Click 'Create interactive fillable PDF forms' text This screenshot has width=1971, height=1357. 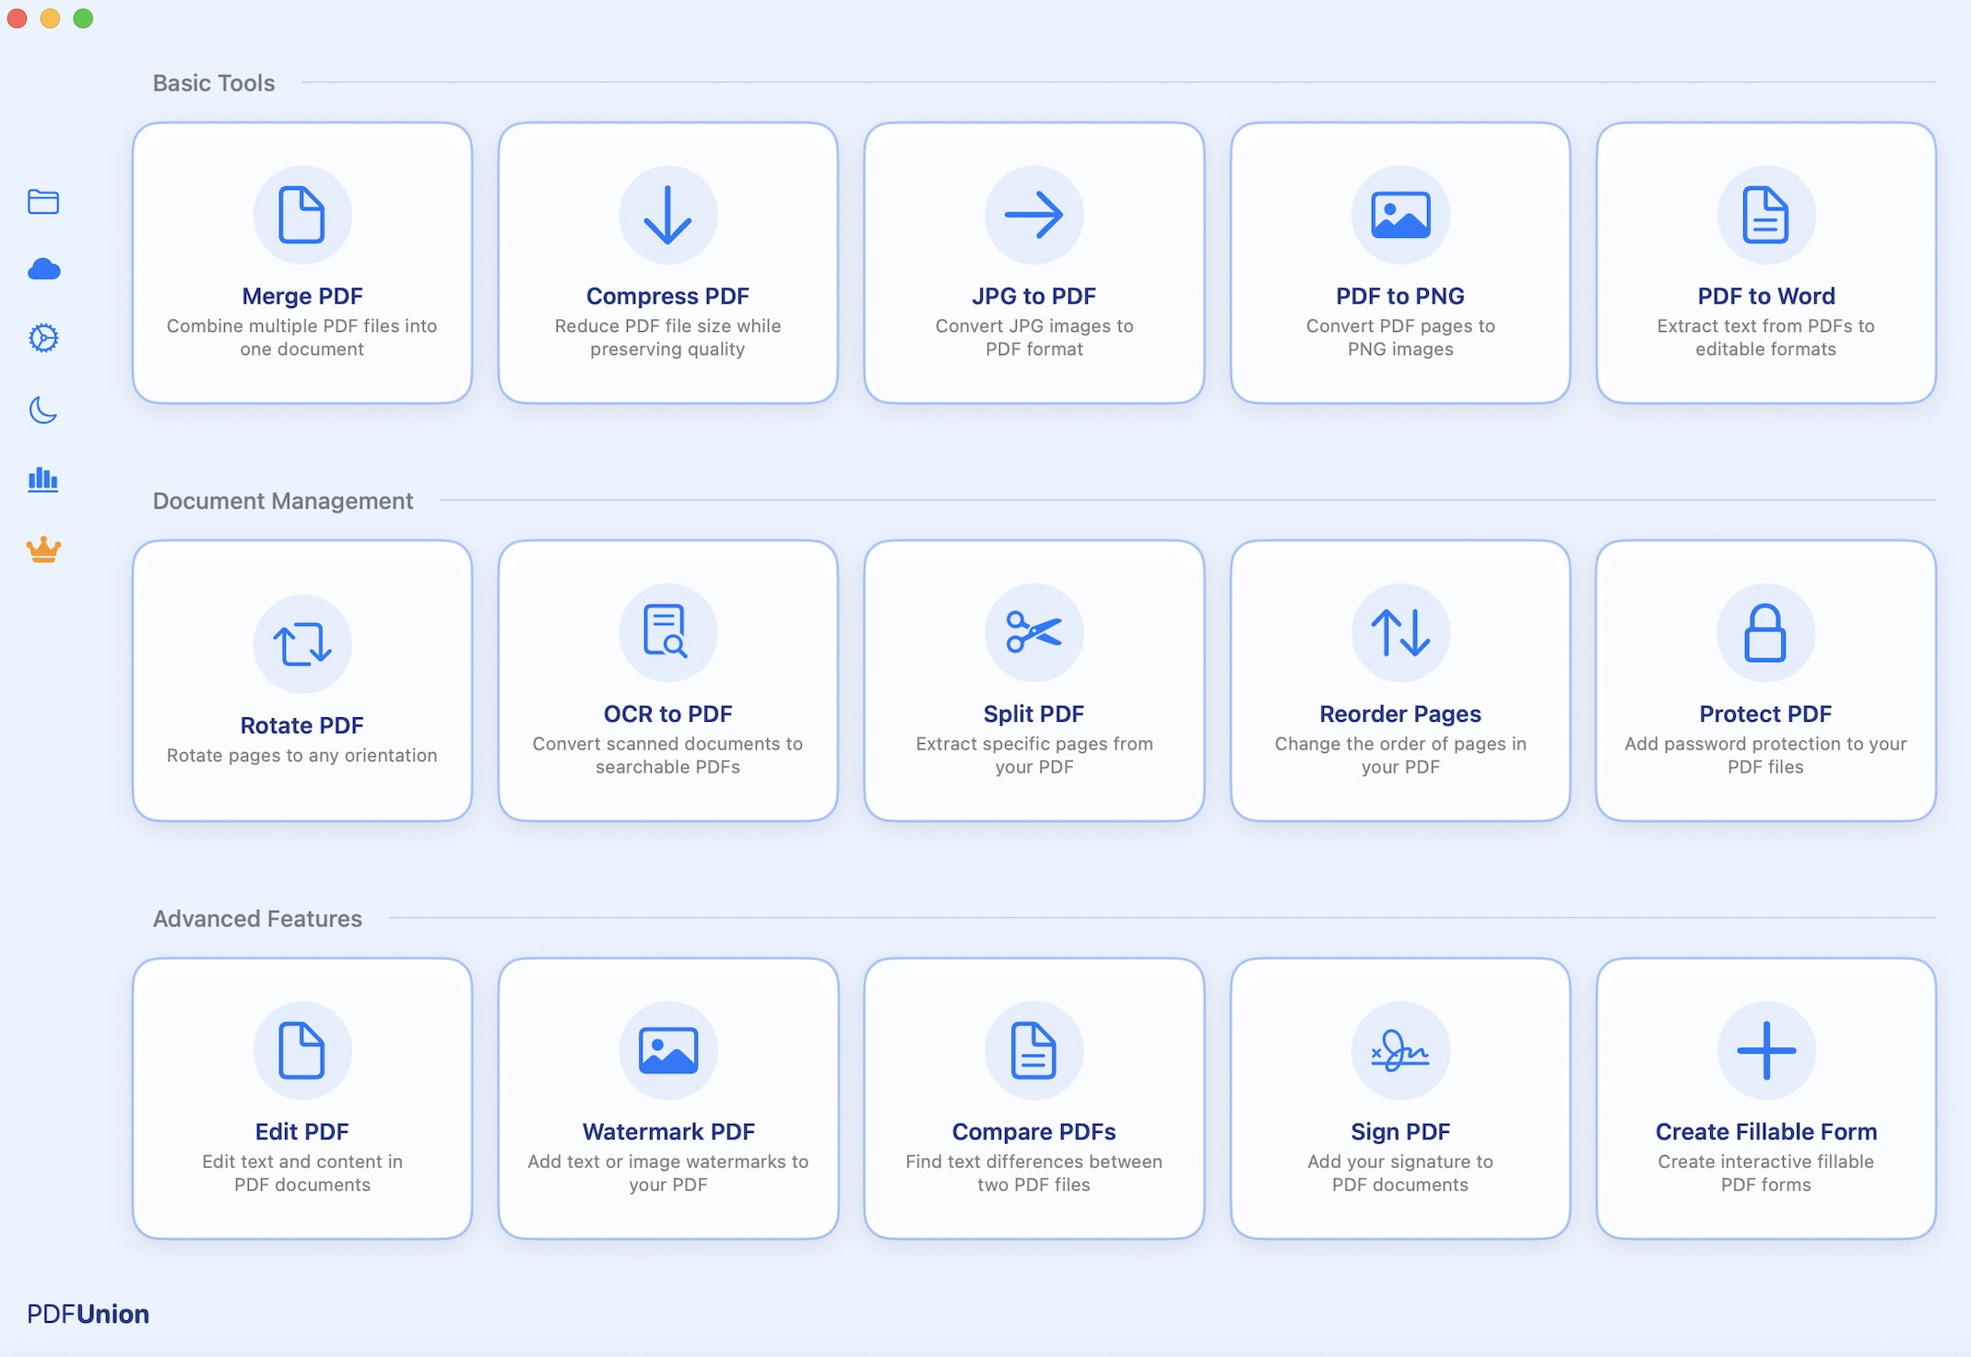1765,1173
